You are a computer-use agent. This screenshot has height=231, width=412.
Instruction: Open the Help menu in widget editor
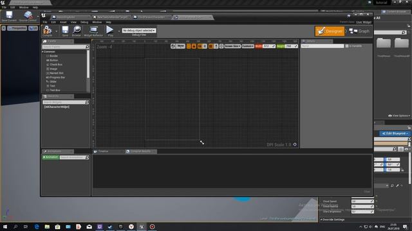pos(109,22)
